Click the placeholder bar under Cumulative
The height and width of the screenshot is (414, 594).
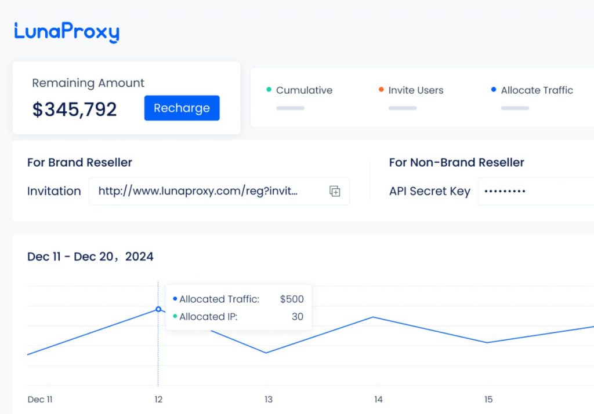(290, 108)
